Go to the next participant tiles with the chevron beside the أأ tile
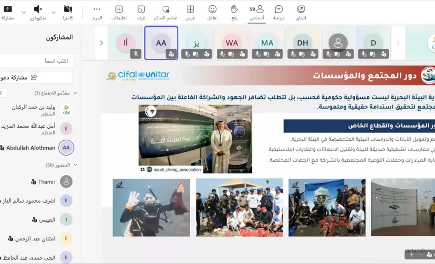435x264 pixels. 101,43
